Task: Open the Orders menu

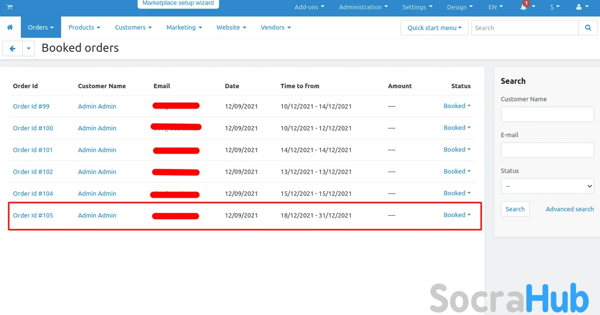Action: tap(41, 28)
